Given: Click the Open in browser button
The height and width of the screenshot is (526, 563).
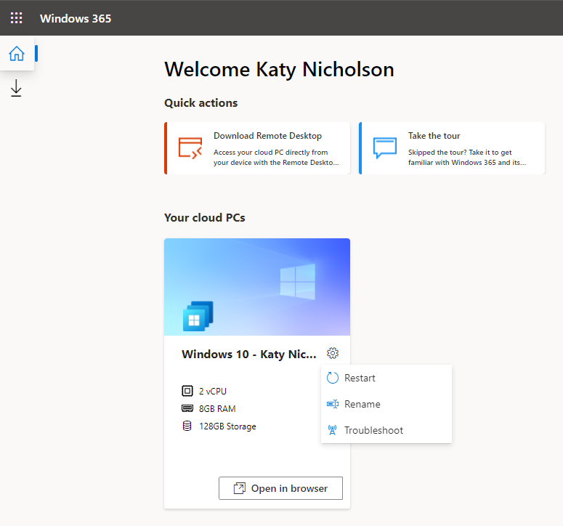Looking at the screenshot, I should point(280,488).
